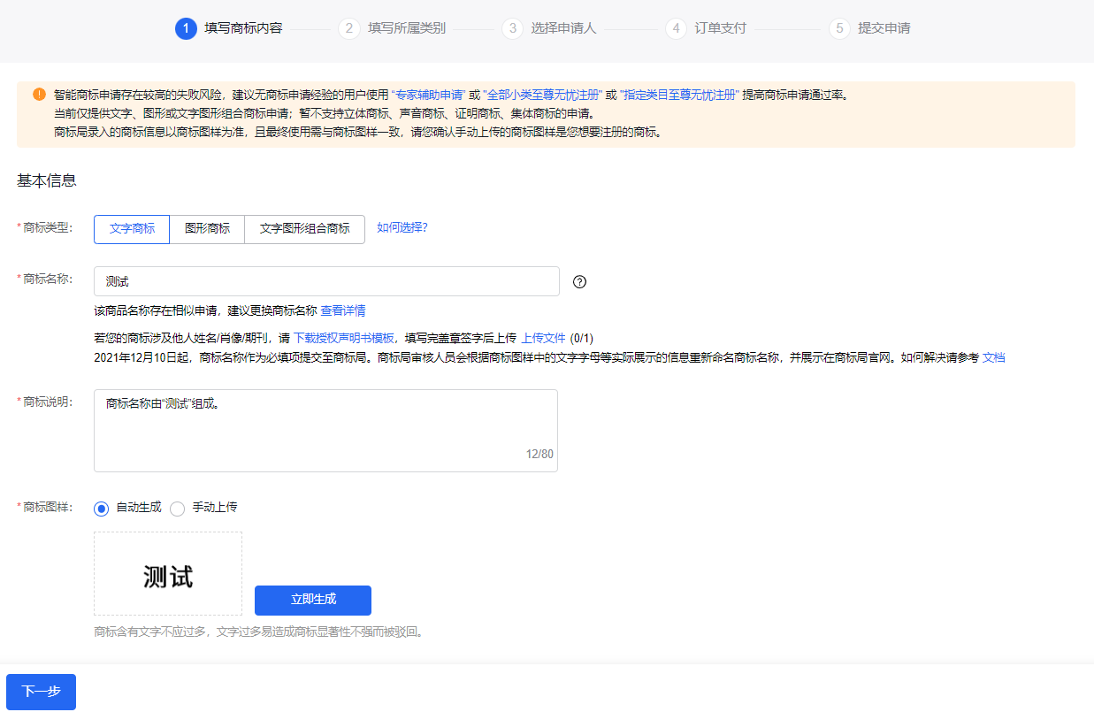Click 下载授权声明书模板 link
This screenshot has height=712, width=1094.
pos(344,338)
